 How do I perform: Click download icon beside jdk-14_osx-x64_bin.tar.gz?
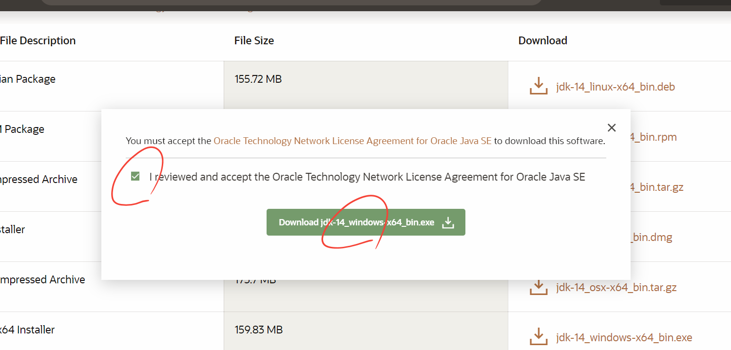pos(539,287)
